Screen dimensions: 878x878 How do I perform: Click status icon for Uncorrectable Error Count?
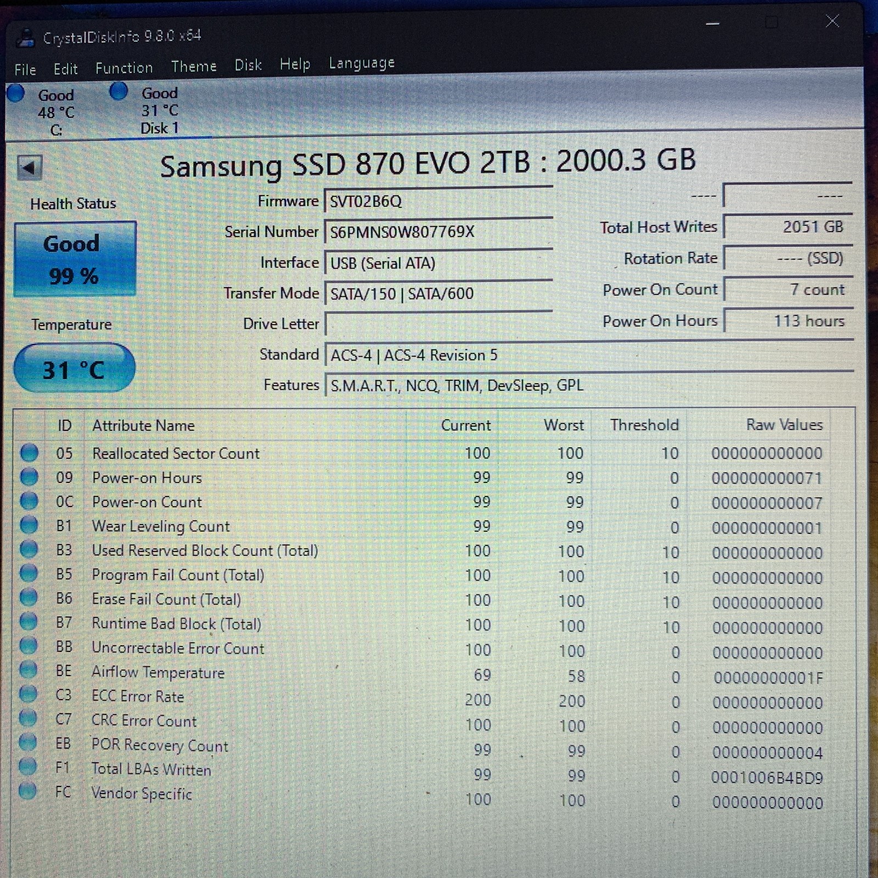click(x=29, y=645)
